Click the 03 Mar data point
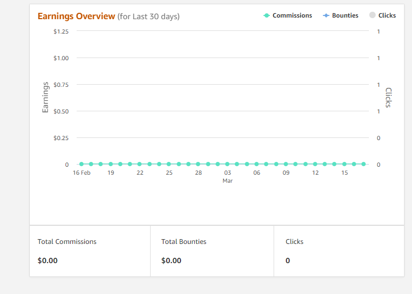 (227, 164)
